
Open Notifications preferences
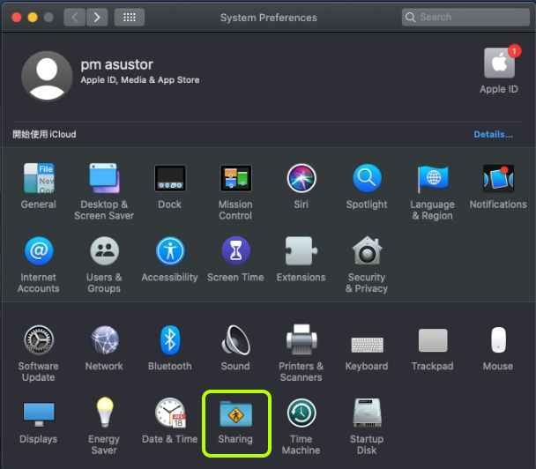[498, 178]
